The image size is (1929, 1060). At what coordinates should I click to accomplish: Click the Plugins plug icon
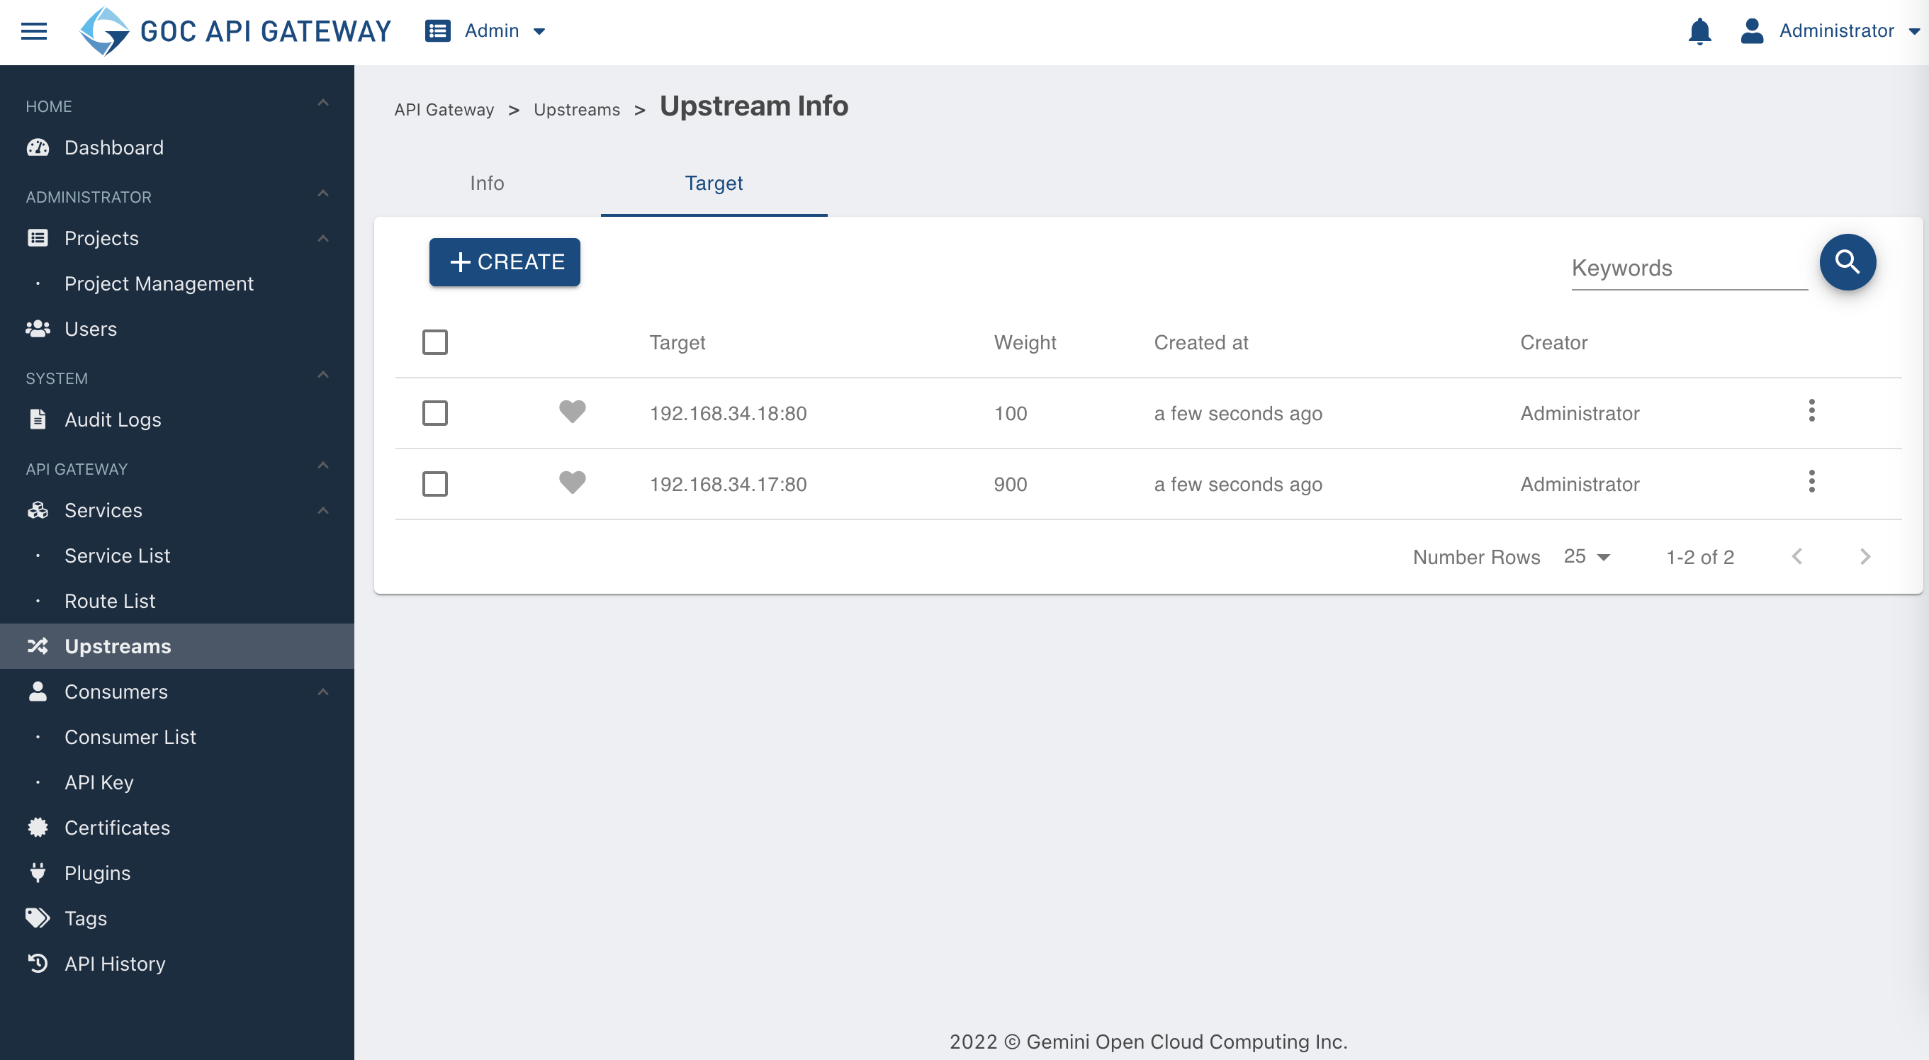click(x=38, y=873)
